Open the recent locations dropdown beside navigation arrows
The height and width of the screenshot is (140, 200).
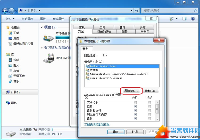16,11
